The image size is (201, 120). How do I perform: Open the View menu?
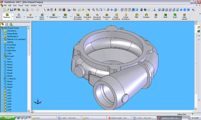[x=15, y=6]
